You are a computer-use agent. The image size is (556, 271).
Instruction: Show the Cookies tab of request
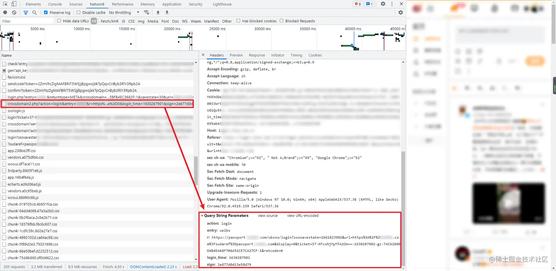point(315,55)
